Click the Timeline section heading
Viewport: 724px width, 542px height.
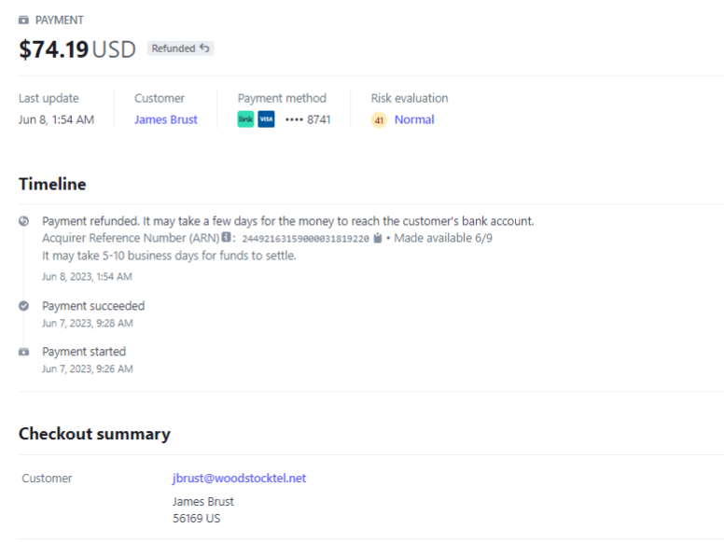point(52,185)
